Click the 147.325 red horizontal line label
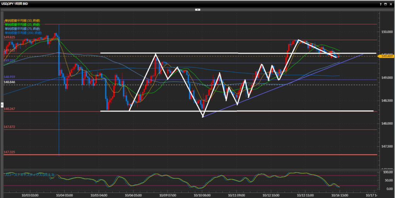This screenshot has height=198, width=395. (9, 152)
